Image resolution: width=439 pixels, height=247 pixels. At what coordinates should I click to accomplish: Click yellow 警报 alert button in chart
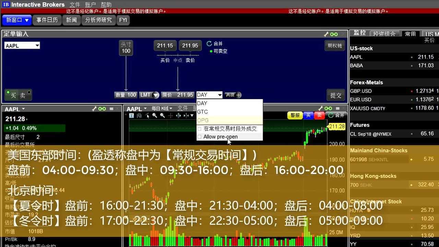[295, 115]
